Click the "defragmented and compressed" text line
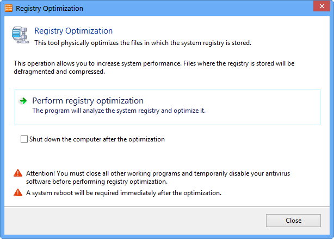This screenshot has height=239, width=334. (x=59, y=72)
